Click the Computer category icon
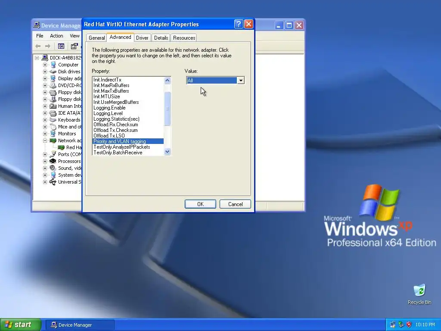441x331 pixels. point(53,65)
